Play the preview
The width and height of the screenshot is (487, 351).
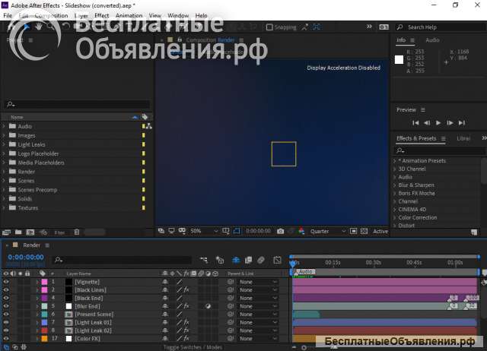tap(438, 123)
